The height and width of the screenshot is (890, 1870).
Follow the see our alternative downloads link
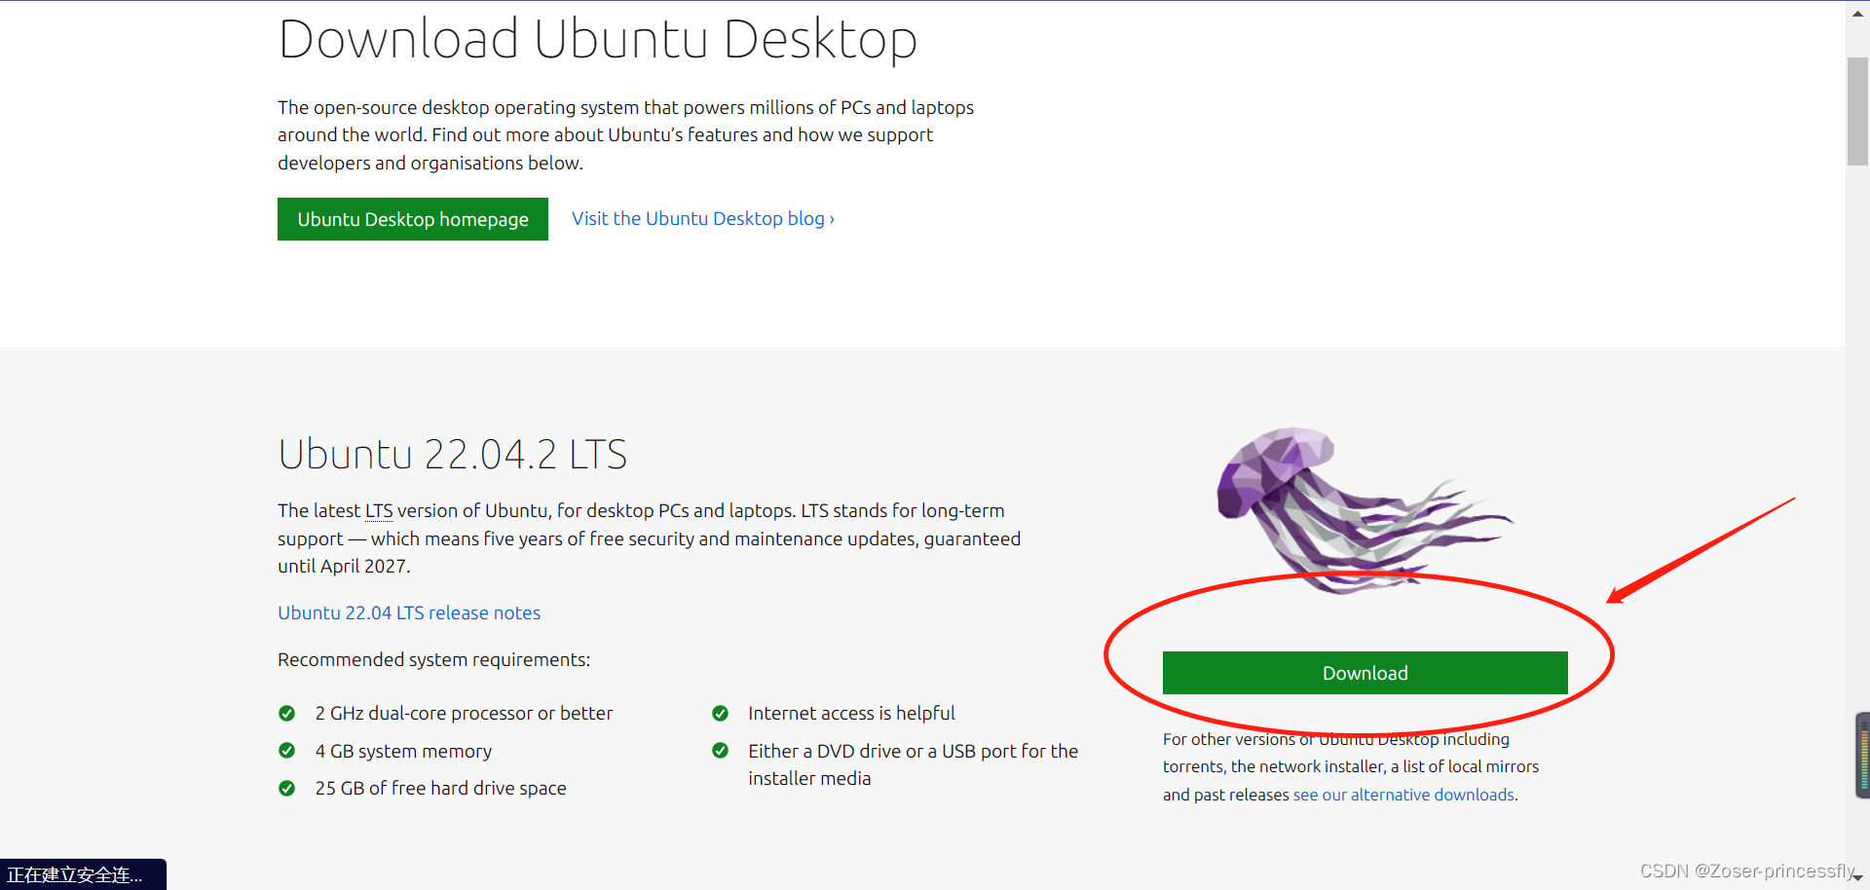[1403, 795]
